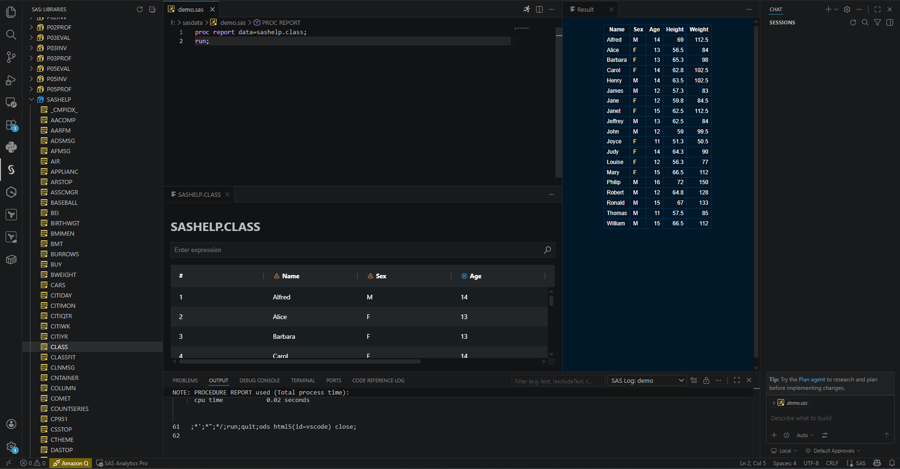Toggle maximized size of bottom panel
Screen dimensions: 900x469
pyautogui.click(x=737, y=380)
